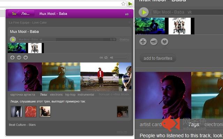
Task: Open the red listener avatar
Action: (31, 112)
